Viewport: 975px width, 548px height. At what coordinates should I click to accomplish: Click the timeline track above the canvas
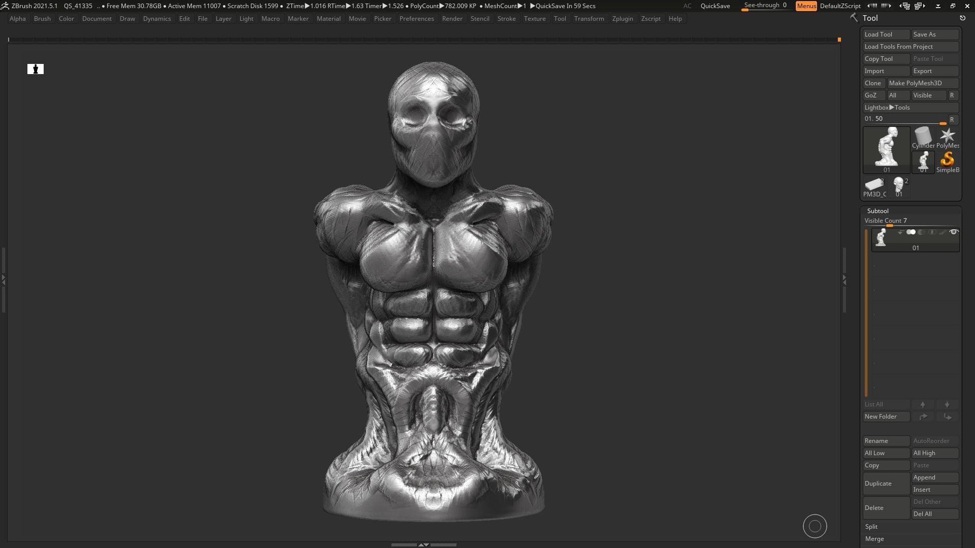point(424,39)
